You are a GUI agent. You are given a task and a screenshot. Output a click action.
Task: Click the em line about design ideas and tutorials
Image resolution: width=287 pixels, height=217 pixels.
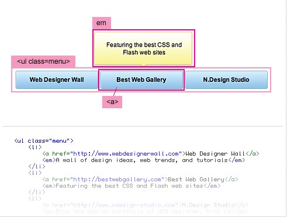click(x=144, y=160)
